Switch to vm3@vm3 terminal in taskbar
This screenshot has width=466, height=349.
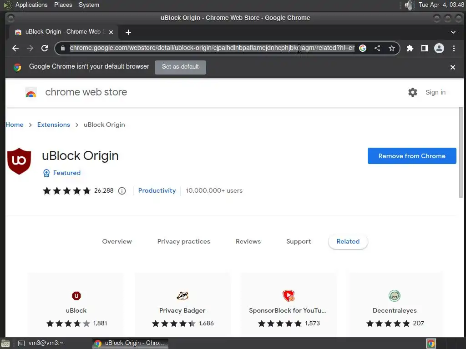[41, 343]
